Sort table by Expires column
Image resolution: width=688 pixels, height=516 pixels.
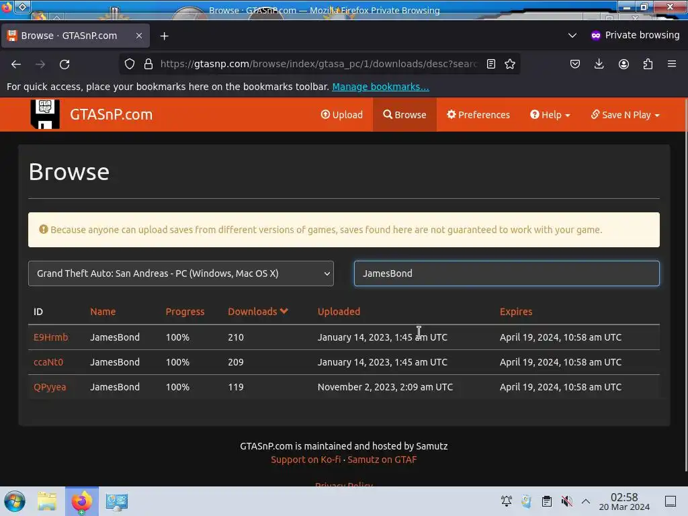515,312
